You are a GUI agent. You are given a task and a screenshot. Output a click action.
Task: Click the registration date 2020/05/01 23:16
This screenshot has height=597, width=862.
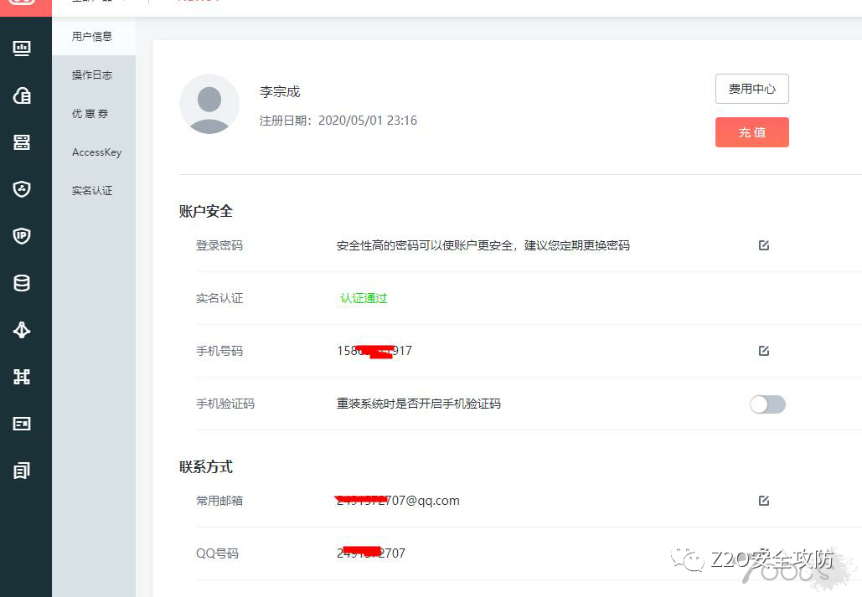[x=368, y=121]
